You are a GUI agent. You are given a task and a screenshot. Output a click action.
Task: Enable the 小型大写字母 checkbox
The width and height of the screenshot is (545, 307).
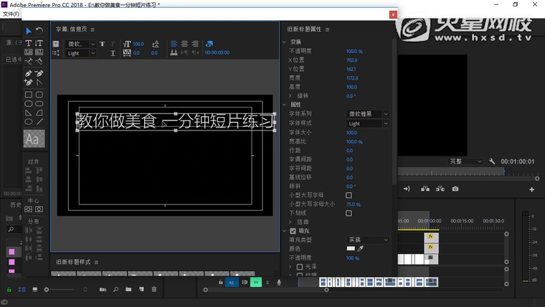click(x=349, y=195)
